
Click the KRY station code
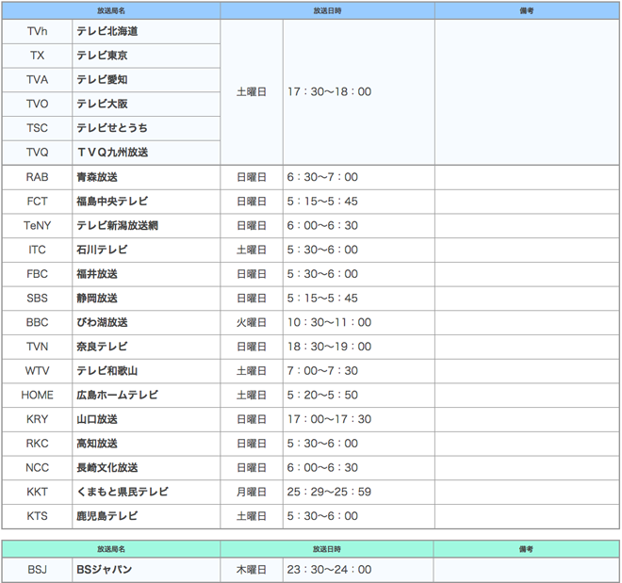click(x=38, y=419)
